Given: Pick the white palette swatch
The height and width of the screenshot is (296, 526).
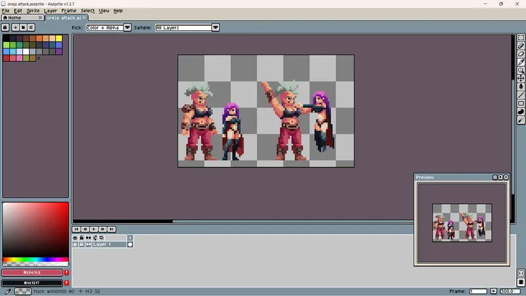Looking at the screenshot, I should [26, 51].
